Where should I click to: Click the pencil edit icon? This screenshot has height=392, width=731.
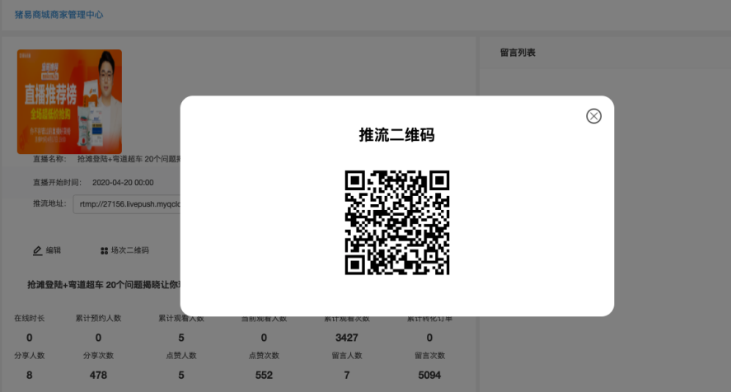[37, 251]
